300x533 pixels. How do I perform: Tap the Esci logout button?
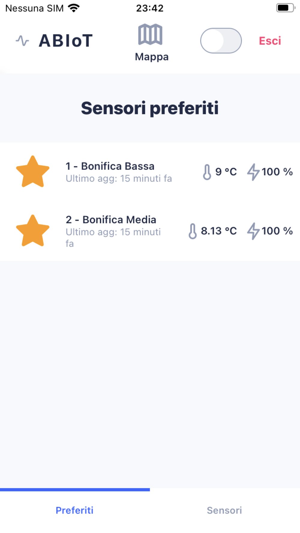tap(270, 41)
